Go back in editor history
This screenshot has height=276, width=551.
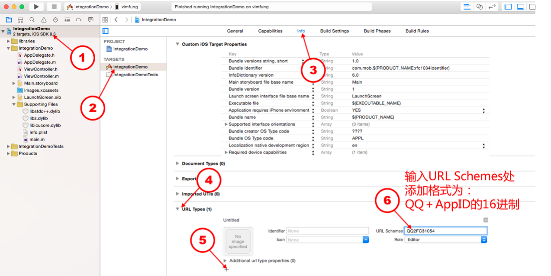(116, 19)
